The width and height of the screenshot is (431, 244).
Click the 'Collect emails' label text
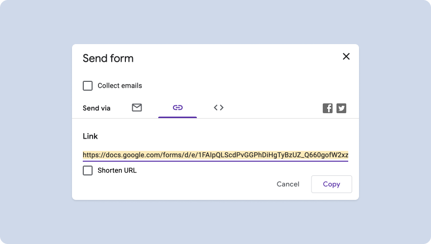[x=120, y=86]
